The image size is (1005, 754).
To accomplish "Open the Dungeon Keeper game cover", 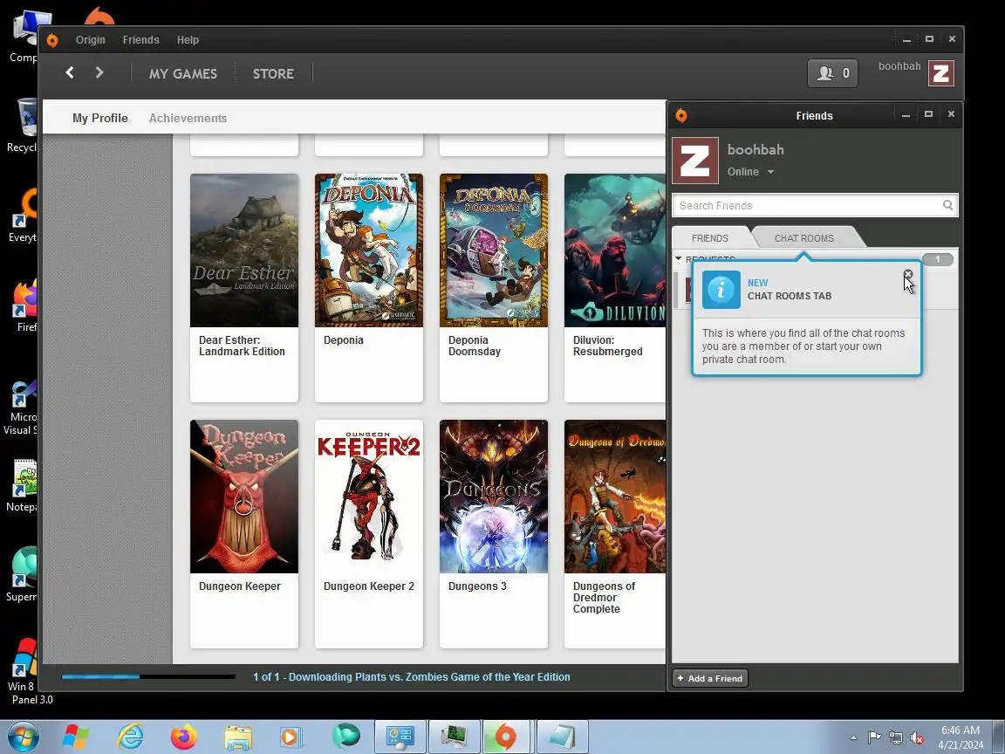I will 244,497.
